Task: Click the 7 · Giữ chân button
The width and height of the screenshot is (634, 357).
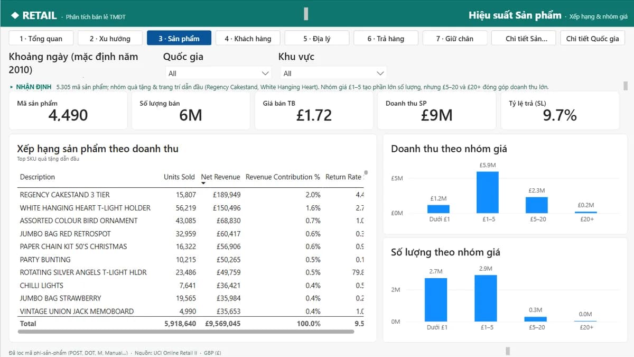Action: (454, 39)
